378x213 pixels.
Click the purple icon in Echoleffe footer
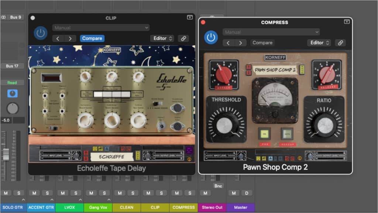click(189, 150)
